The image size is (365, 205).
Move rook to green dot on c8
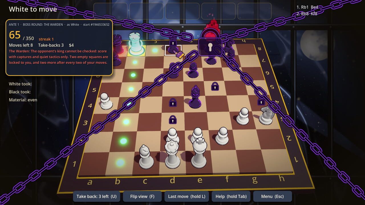(155, 50)
